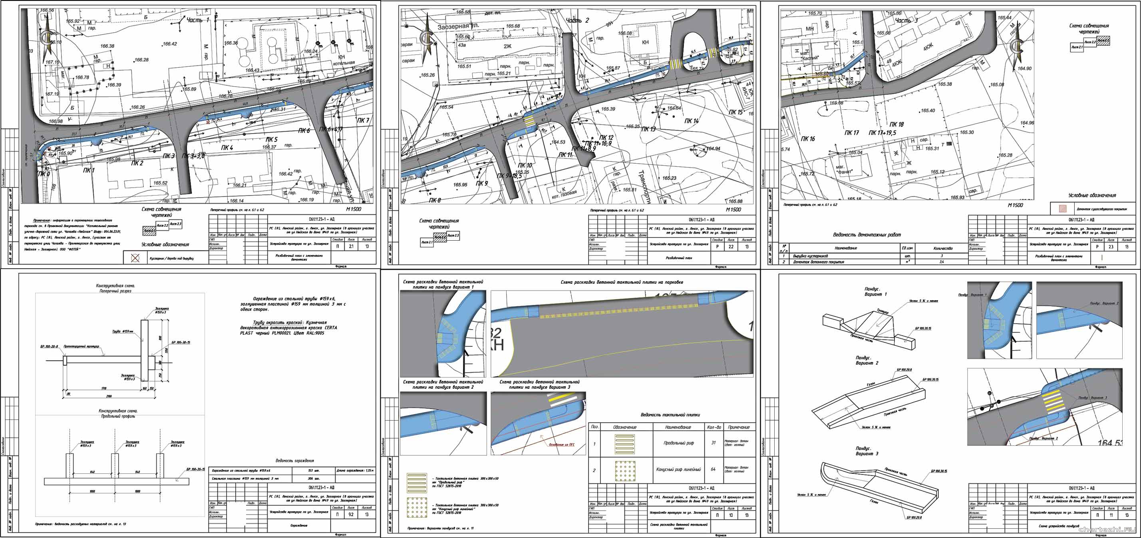Image resolution: width=1141 pixels, height=538 pixels.
Task: Click the 'Продольный риф' tile symbol in the tactile tile table
Action: coord(624,443)
